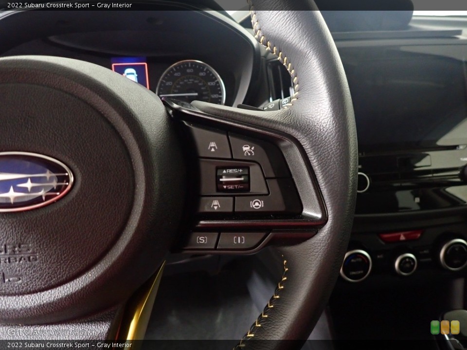
Task: Click the round stereo knob ring
Action: click(363, 182)
